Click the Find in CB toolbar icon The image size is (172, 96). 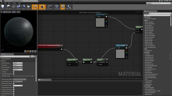8,7
